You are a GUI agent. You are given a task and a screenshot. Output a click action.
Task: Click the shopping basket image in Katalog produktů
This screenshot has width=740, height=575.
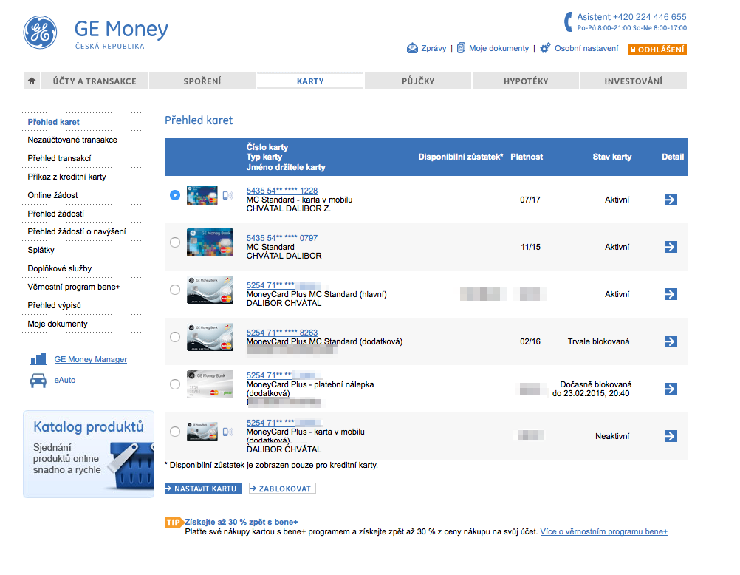[131, 467]
